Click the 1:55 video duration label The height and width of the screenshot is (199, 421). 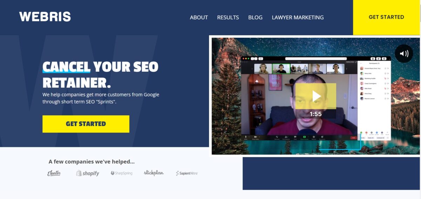[316, 114]
